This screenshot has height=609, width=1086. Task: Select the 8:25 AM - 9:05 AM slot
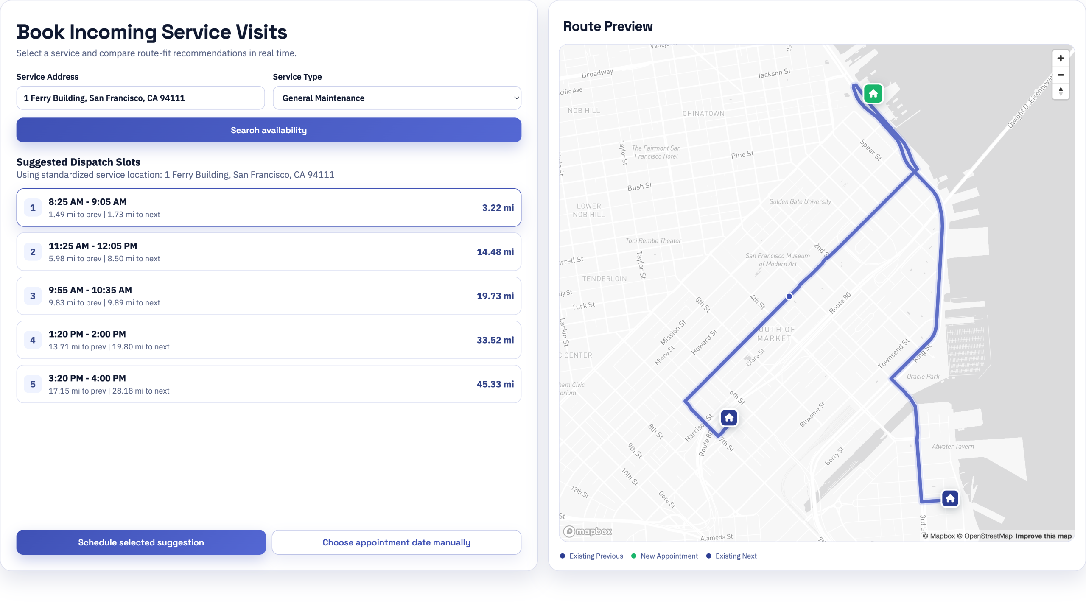[x=269, y=208]
